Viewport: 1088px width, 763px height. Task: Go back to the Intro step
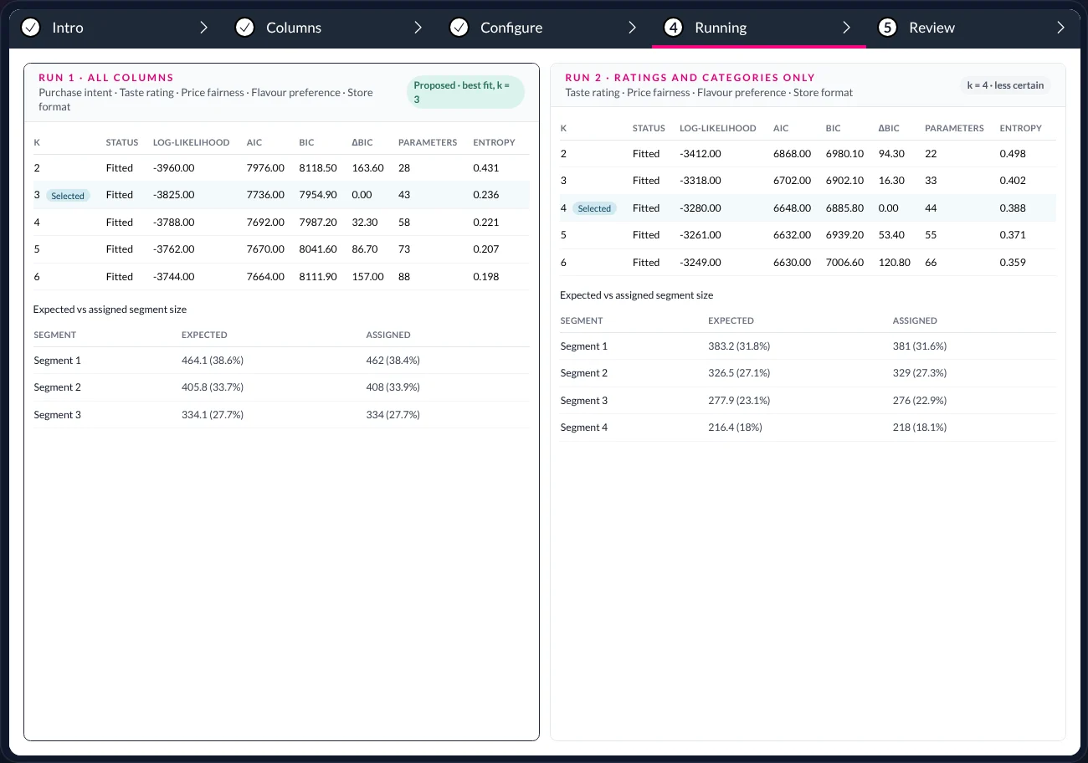(x=68, y=28)
